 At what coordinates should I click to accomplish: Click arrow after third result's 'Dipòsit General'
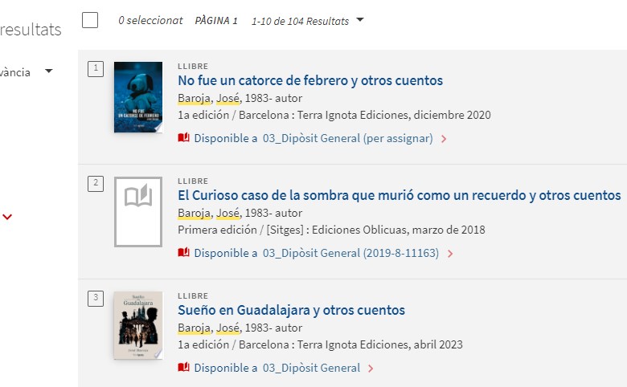(371, 369)
